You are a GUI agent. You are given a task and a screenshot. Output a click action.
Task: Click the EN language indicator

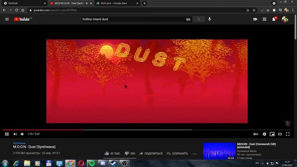click(257, 163)
